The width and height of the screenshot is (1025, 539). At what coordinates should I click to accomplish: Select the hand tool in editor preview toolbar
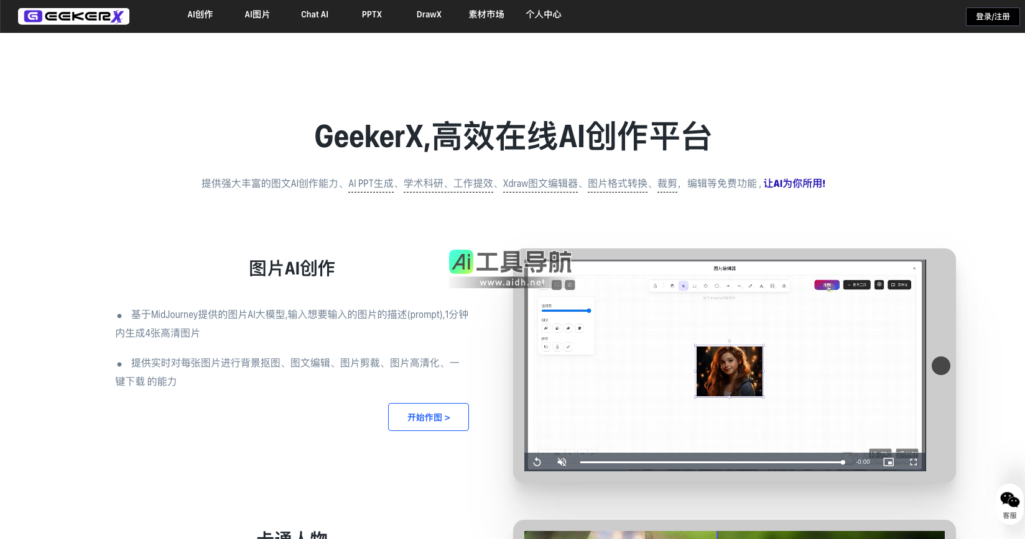pyautogui.click(x=672, y=286)
